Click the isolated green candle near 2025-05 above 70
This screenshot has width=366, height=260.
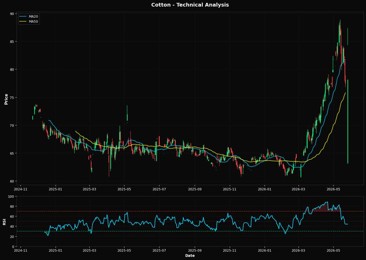point(127,113)
